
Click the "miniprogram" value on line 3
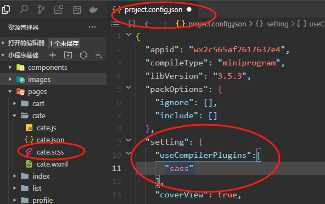(249, 63)
